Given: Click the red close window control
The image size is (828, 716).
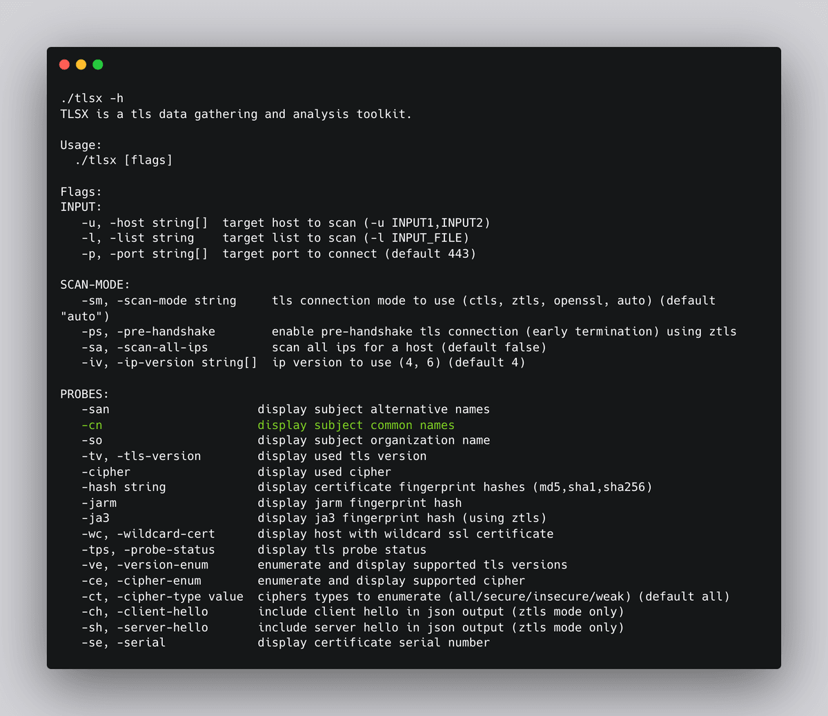Looking at the screenshot, I should tap(64, 64).
